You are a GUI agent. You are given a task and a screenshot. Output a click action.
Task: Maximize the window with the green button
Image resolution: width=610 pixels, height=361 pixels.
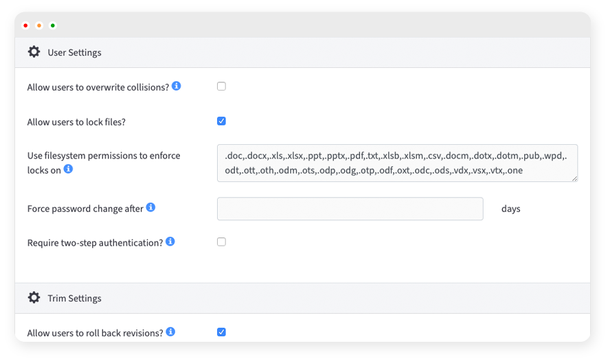[x=53, y=25]
